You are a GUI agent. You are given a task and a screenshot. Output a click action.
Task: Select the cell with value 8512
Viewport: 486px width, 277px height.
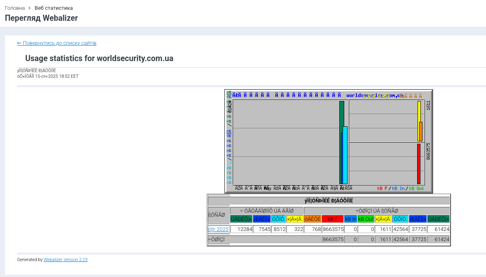pyautogui.click(x=279, y=229)
